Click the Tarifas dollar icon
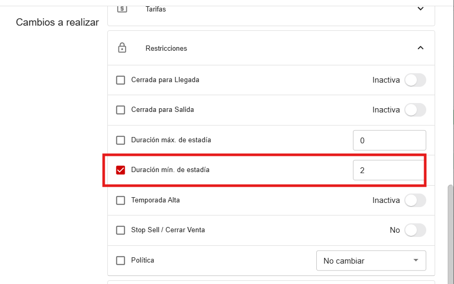 [122, 9]
